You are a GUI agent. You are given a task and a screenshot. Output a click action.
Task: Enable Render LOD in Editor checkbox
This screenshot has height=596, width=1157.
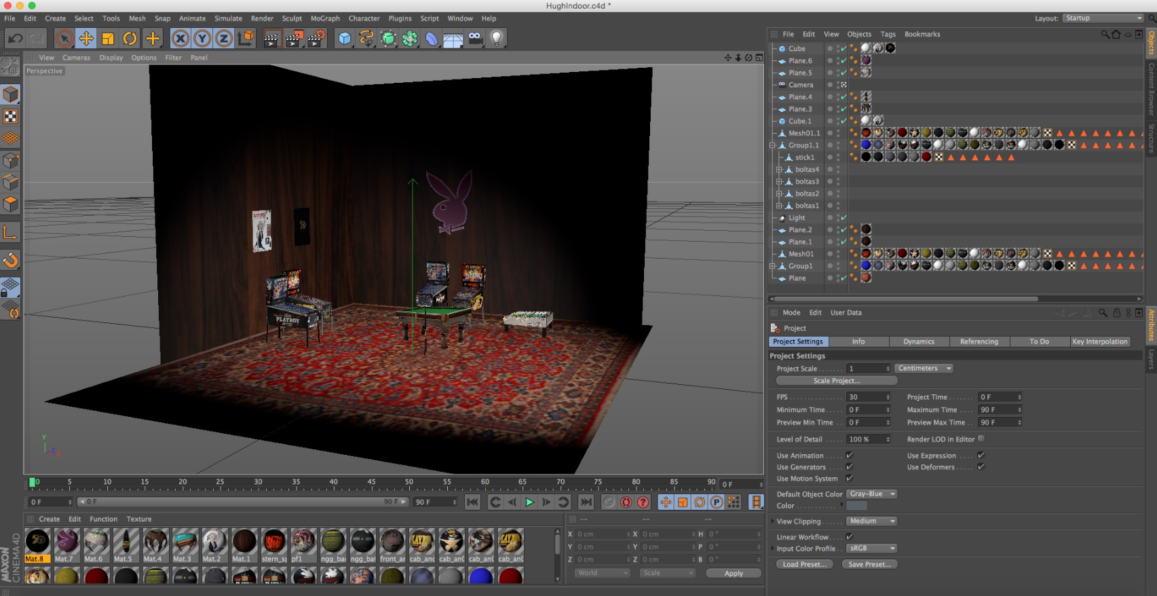pos(981,439)
